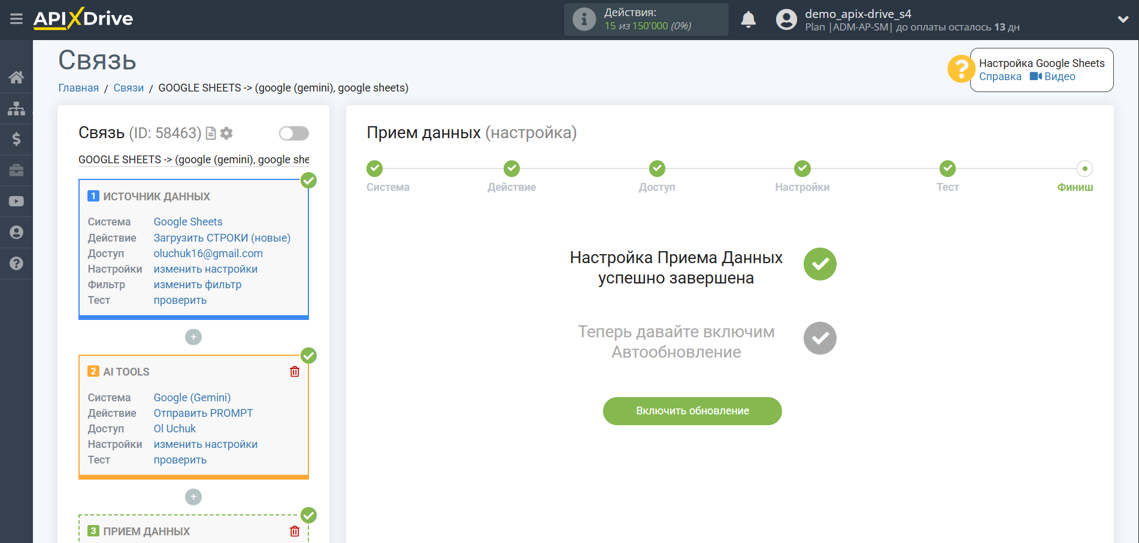Click the plus button below AI TOOLS block
The image size is (1139, 543).
tap(193, 496)
